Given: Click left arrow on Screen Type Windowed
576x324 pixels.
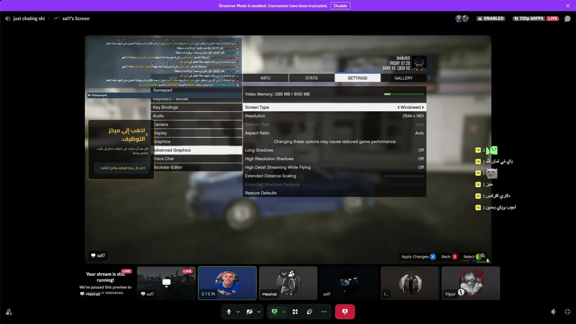Looking at the screenshot, I should (398, 108).
